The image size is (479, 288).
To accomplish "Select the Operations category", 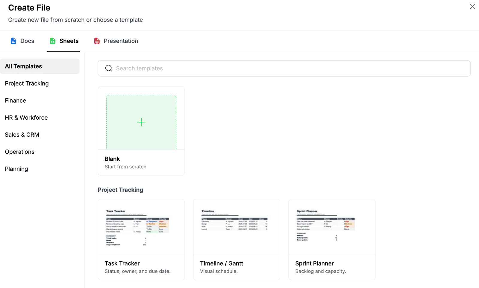I will pyautogui.click(x=40, y=152).
